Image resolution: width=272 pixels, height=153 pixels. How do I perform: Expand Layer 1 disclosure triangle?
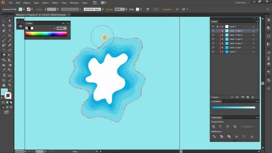tap(222, 26)
